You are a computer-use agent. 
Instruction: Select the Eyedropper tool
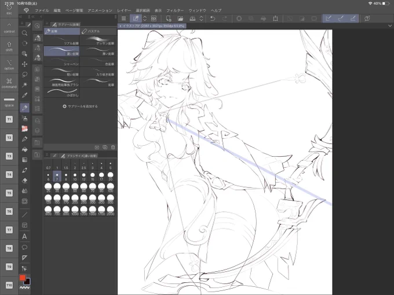[24, 95]
